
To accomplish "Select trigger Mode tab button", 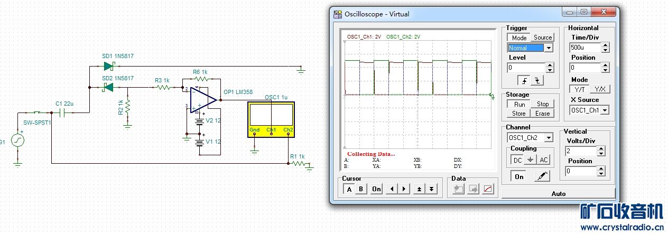I will (519, 38).
